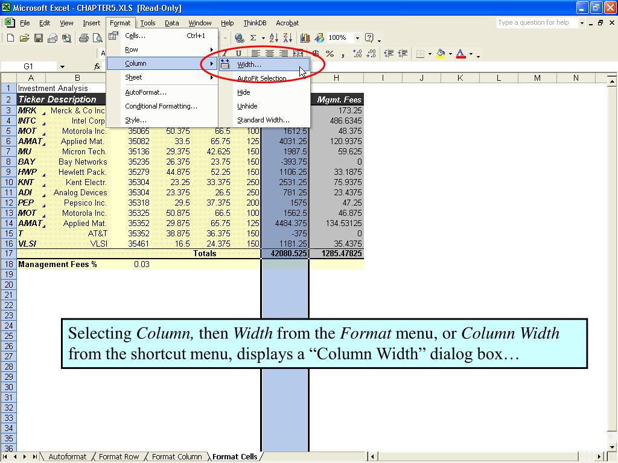Apply Currency Style with the dollar icon
Screen dimensions: 618x463
pyautogui.click(x=316, y=54)
